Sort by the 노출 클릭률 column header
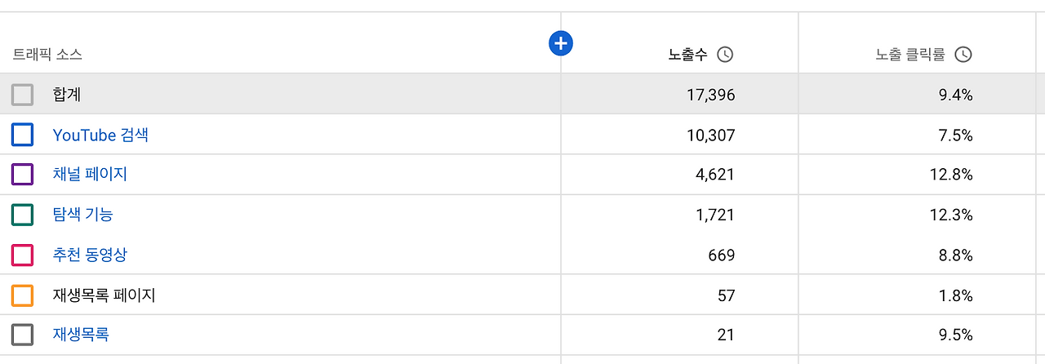Viewport: 1045px width, 364px height. (910, 55)
